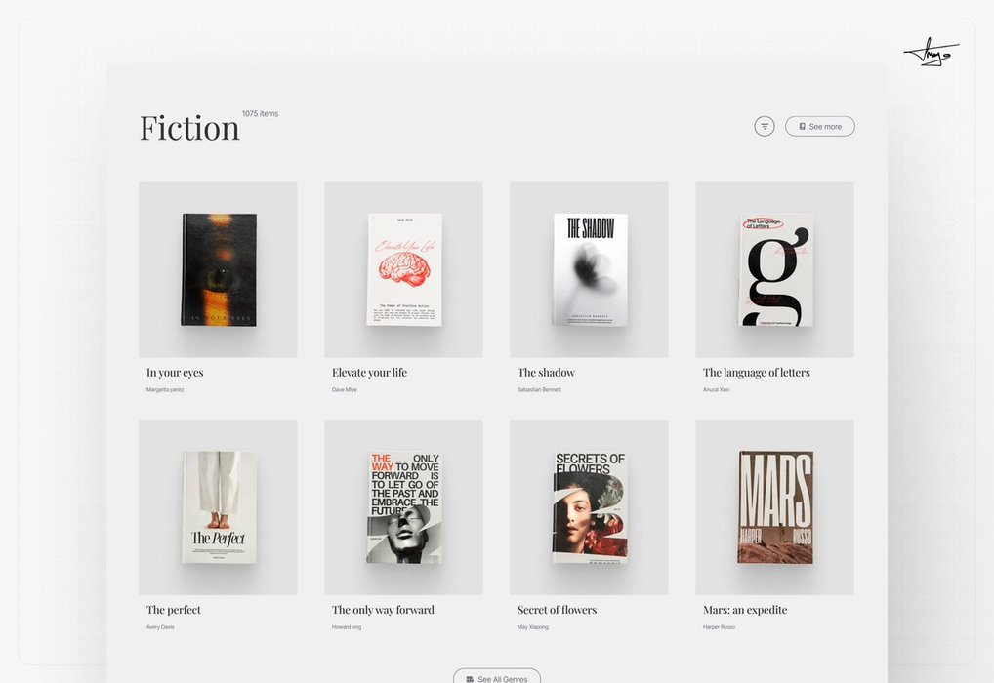Open the Secrets of Flowers cover

point(589,506)
